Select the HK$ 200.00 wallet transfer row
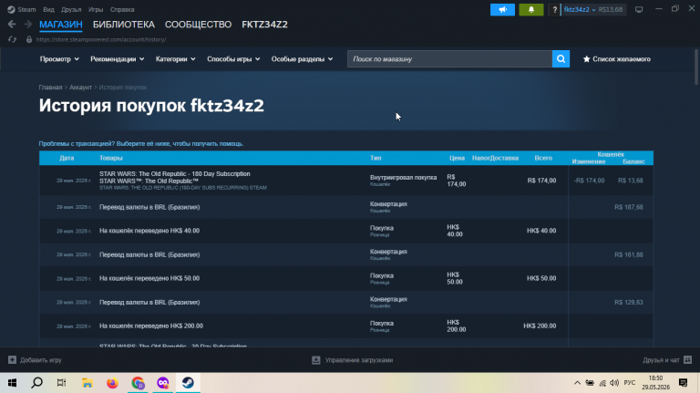700x393 pixels. (x=346, y=326)
